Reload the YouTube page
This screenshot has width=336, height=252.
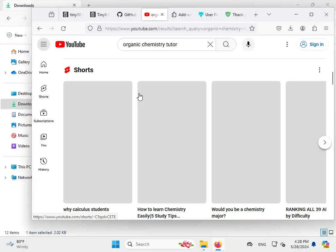(63, 29)
